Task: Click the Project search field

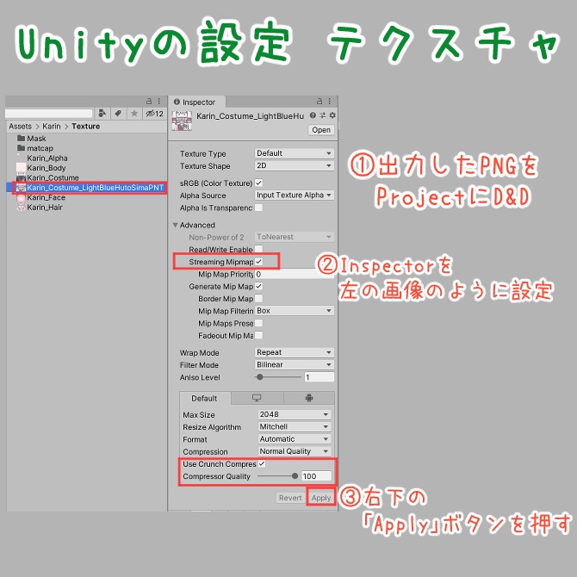Action: tap(48, 114)
